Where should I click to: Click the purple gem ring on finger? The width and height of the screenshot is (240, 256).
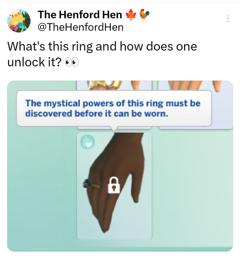pyautogui.click(x=87, y=183)
